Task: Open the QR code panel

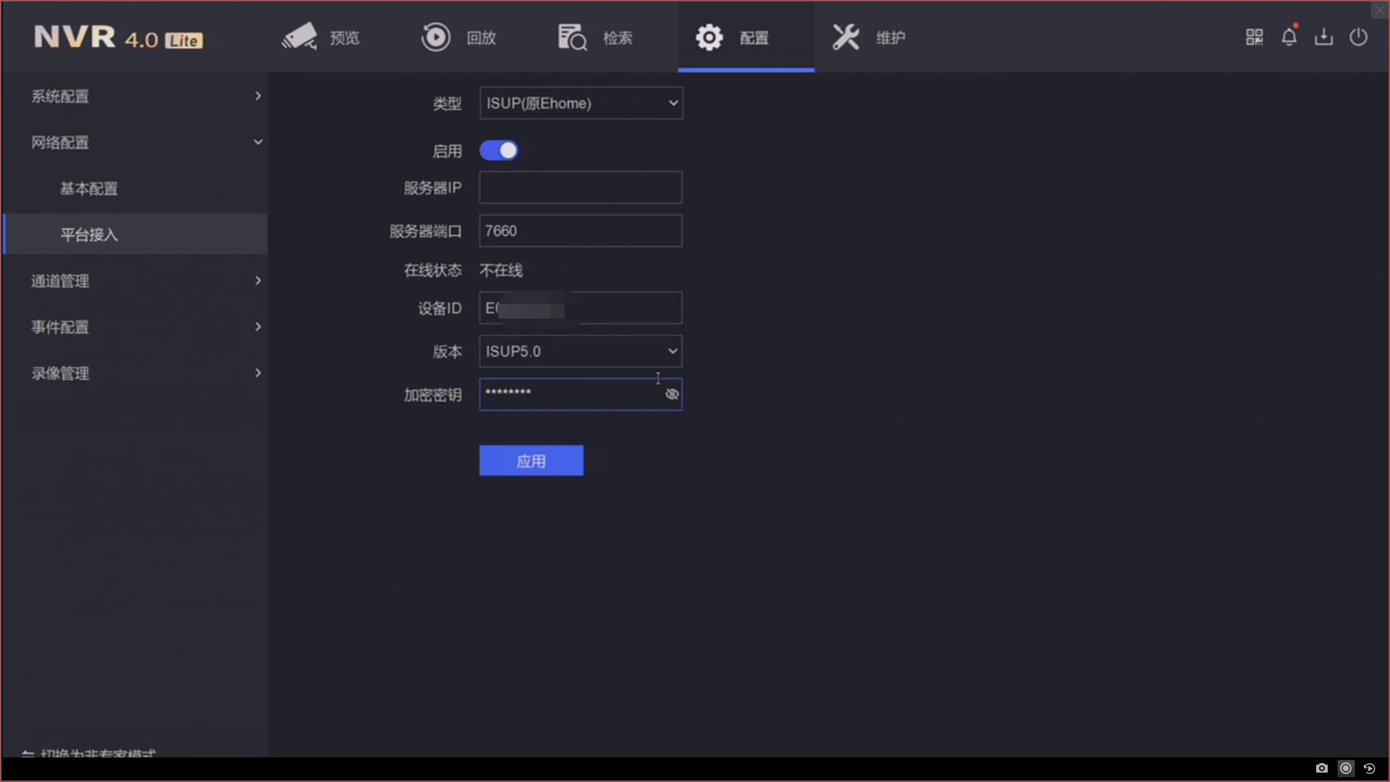Action: pos(1254,37)
